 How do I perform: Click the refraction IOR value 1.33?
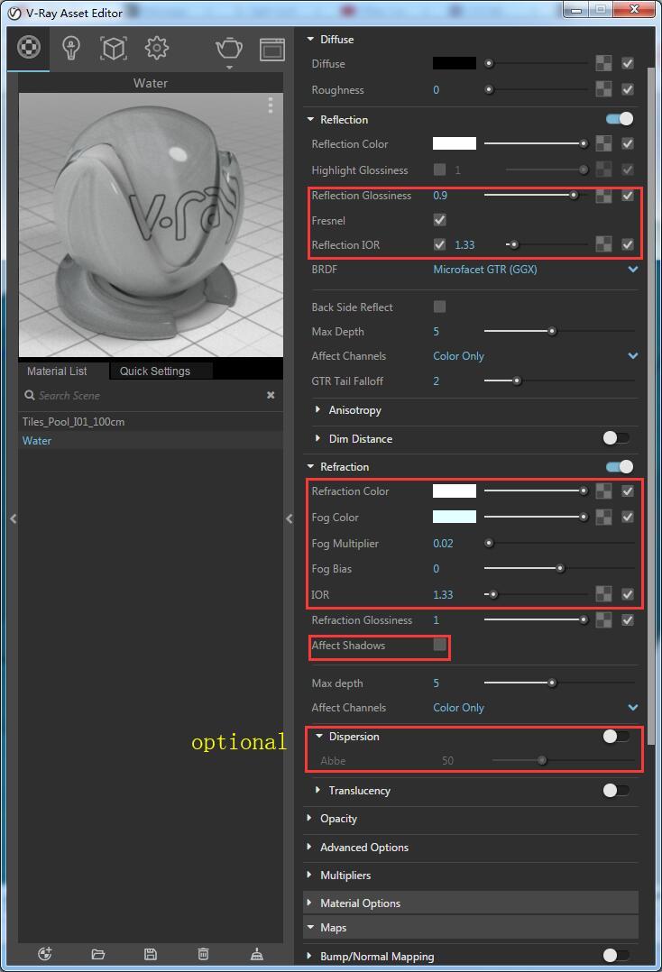coord(443,594)
